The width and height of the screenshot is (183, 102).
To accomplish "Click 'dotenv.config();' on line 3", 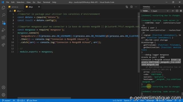I will tap(47, 20).
